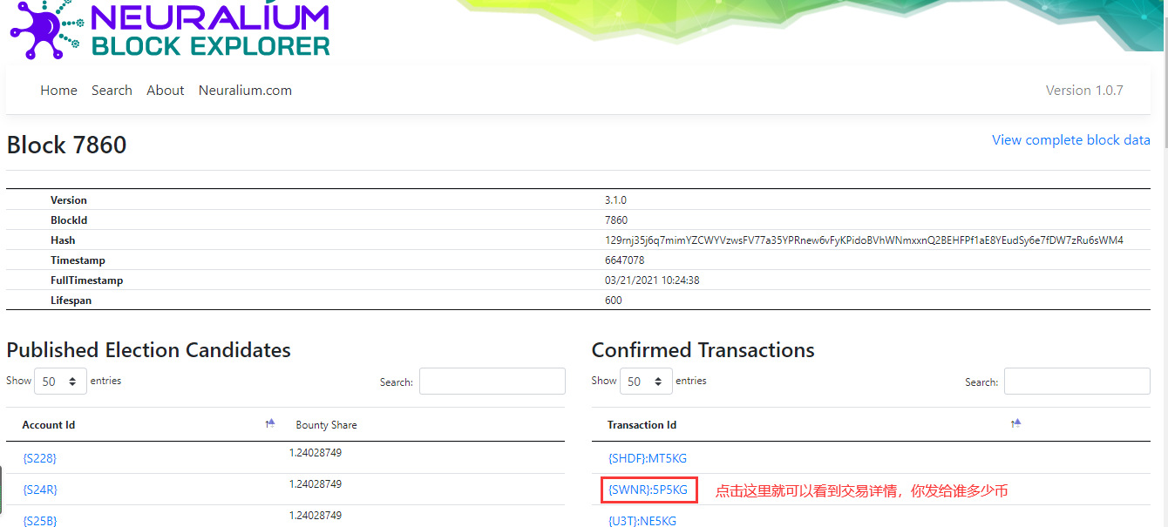Open the Home menu item
The width and height of the screenshot is (1168, 527).
(58, 91)
